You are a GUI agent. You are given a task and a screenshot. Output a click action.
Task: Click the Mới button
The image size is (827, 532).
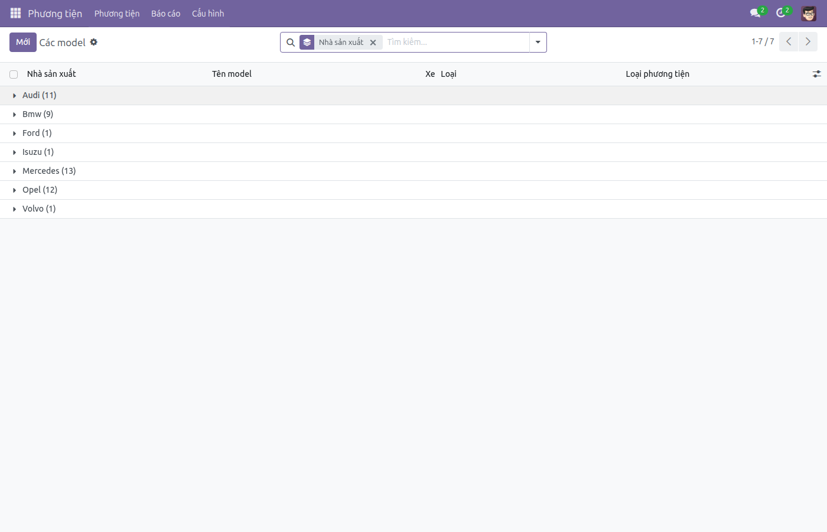[23, 42]
